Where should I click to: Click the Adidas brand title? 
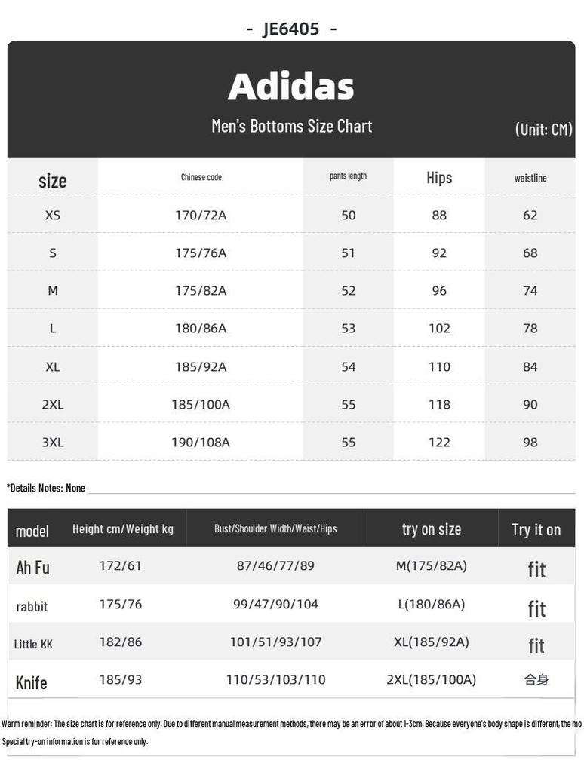coord(291,87)
